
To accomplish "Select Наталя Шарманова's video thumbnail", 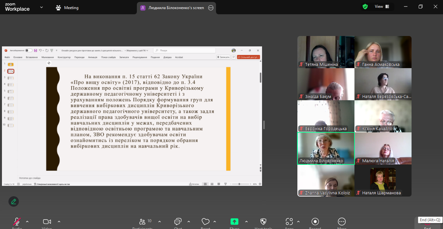I will 383,180.
